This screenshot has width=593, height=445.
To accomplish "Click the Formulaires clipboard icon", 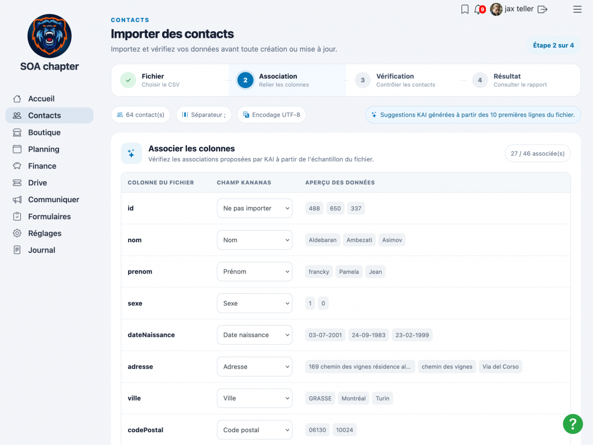I will coord(17,217).
